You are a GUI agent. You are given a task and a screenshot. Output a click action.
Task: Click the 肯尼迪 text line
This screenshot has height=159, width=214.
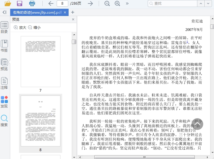197,21
